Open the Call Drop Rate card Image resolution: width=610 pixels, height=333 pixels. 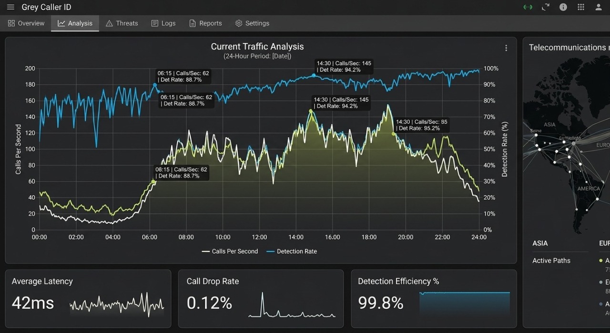pyautogui.click(x=261, y=299)
